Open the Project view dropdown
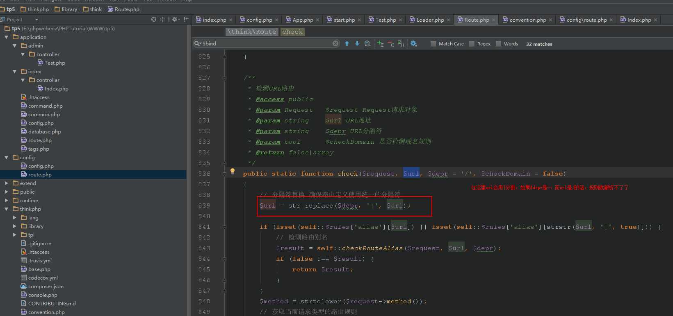Viewport: 673px width, 316px height. (x=37, y=19)
